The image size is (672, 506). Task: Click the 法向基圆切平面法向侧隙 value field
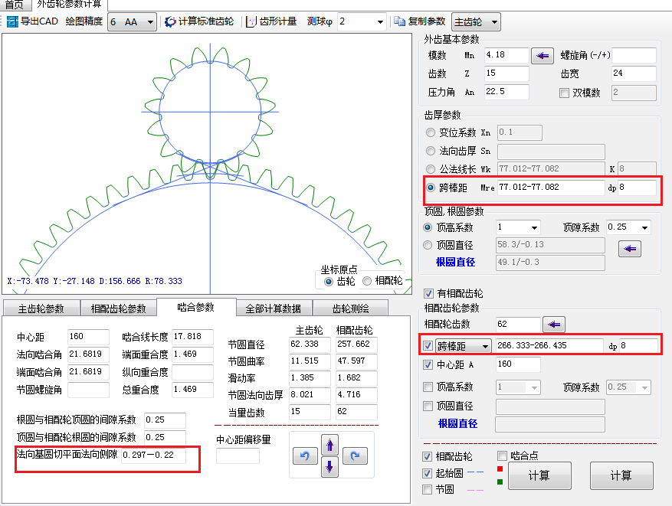point(153,455)
